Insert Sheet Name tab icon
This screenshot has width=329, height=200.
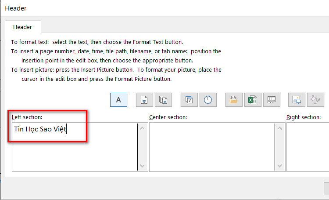pyautogui.click(x=272, y=100)
